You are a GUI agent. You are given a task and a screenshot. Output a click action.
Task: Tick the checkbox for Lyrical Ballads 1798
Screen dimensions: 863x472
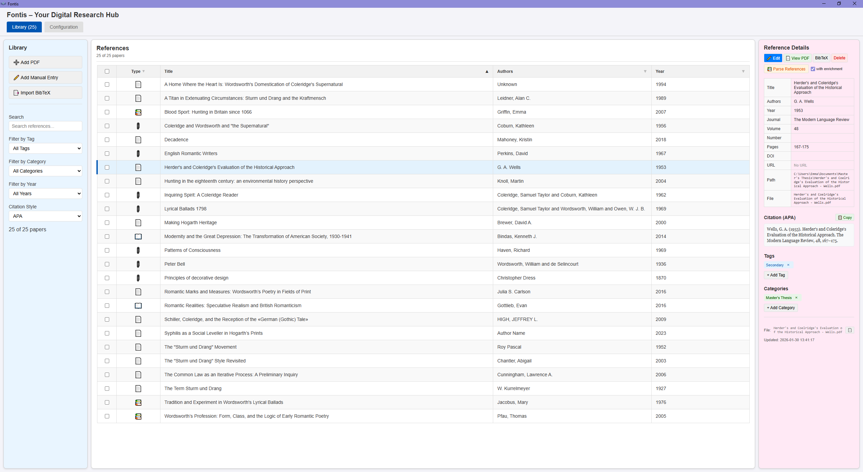coord(107,209)
